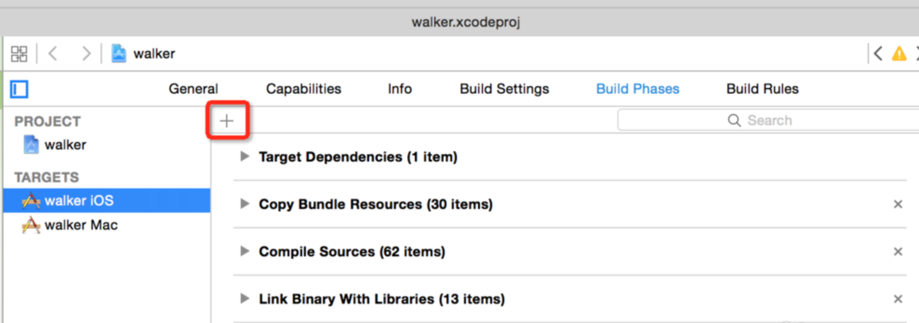The width and height of the screenshot is (919, 323).
Task: Focus the Search field
Action: point(768,121)
